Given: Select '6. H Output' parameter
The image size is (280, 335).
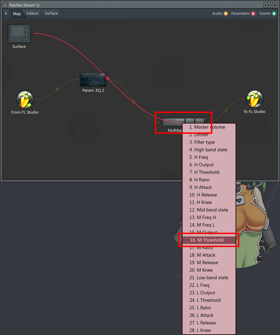Looking at the screenshot, I should click(x=209, y=165).
